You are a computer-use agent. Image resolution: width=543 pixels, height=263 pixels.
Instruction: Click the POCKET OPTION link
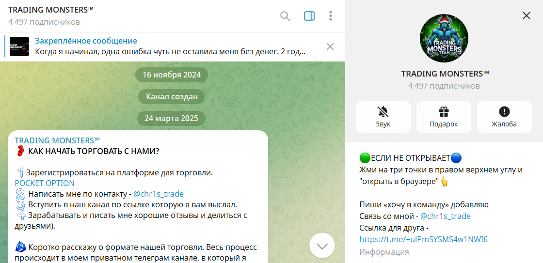point(45,183)
